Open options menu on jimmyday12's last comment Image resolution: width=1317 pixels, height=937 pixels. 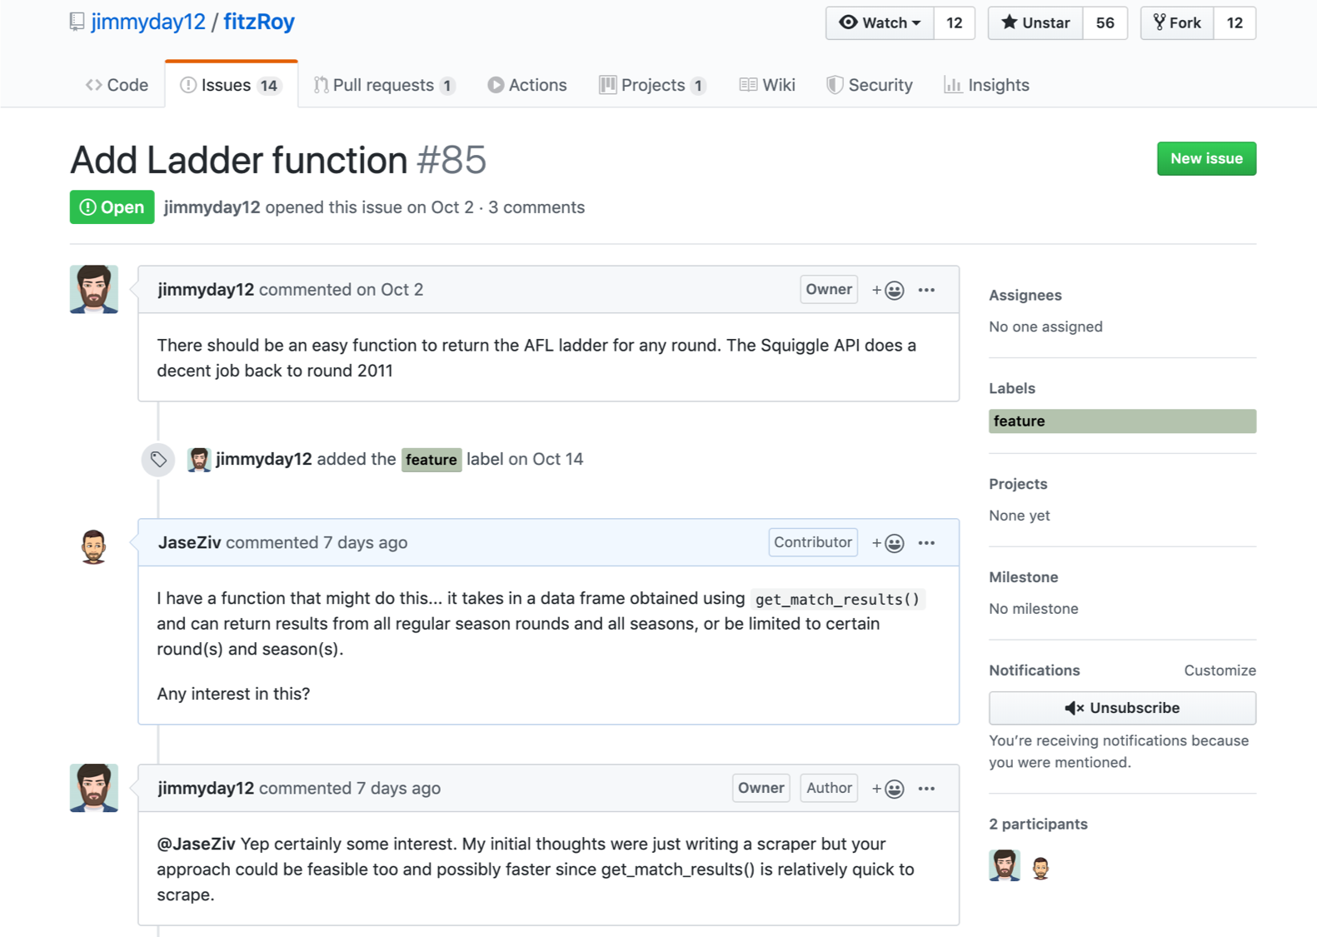(x=926, y=789)
